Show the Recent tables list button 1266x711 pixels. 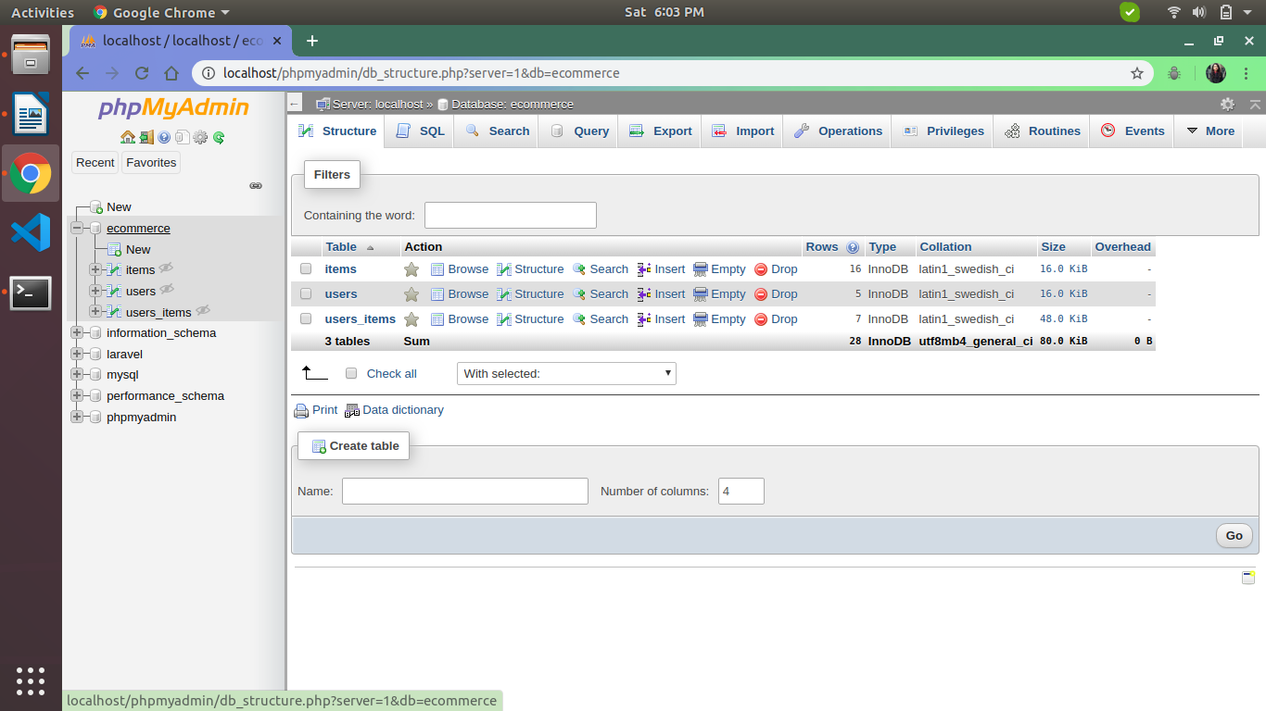95,163
